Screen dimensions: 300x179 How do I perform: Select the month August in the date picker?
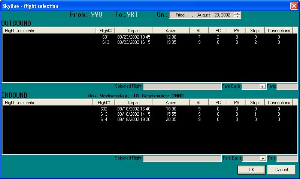(203, 15)
